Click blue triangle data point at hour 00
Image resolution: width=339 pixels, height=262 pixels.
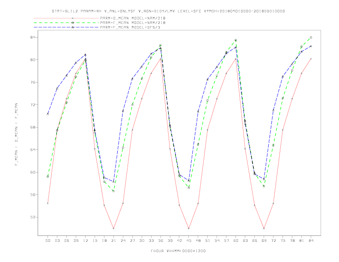[x=48, y=114]
